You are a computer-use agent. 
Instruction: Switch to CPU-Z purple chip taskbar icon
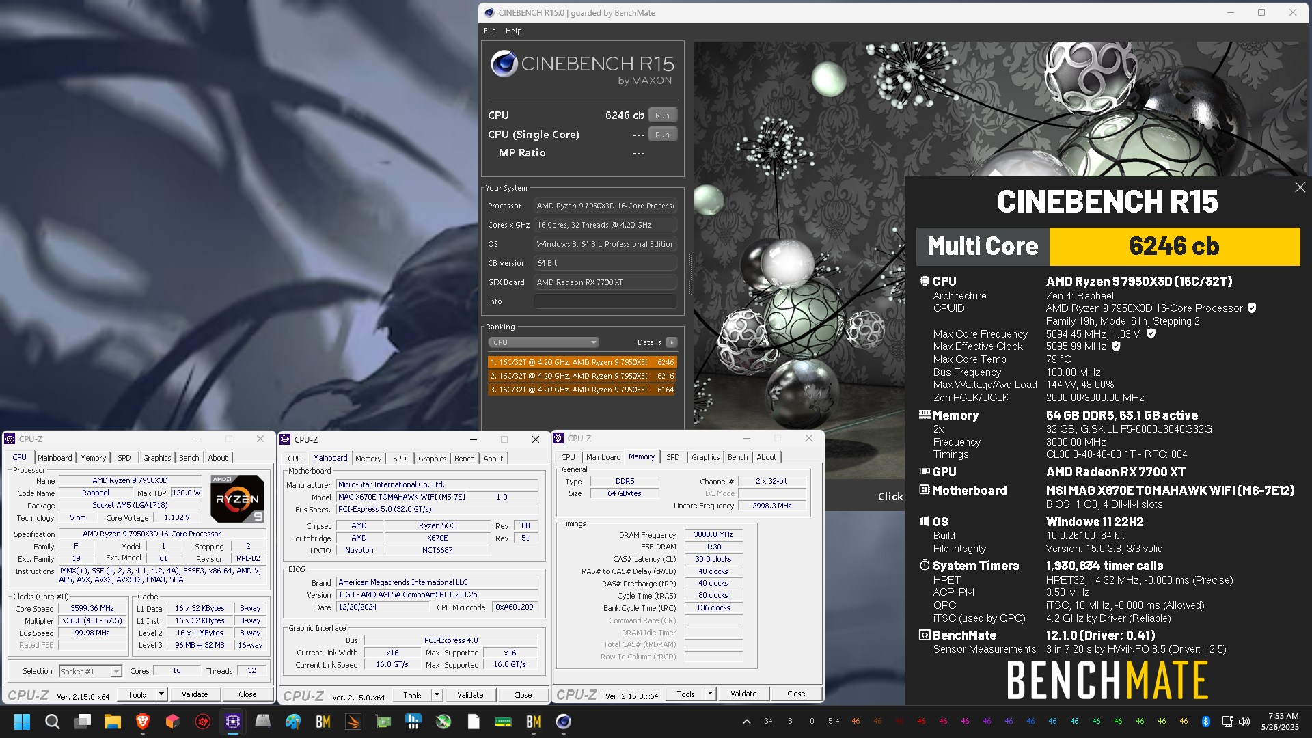pos(233,722)
